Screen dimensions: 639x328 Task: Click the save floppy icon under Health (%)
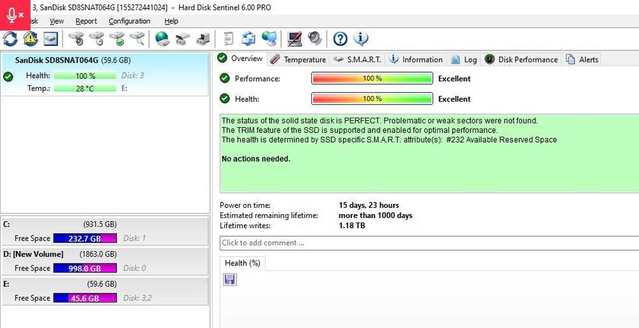pyautogui.click(x=230, y=279)
